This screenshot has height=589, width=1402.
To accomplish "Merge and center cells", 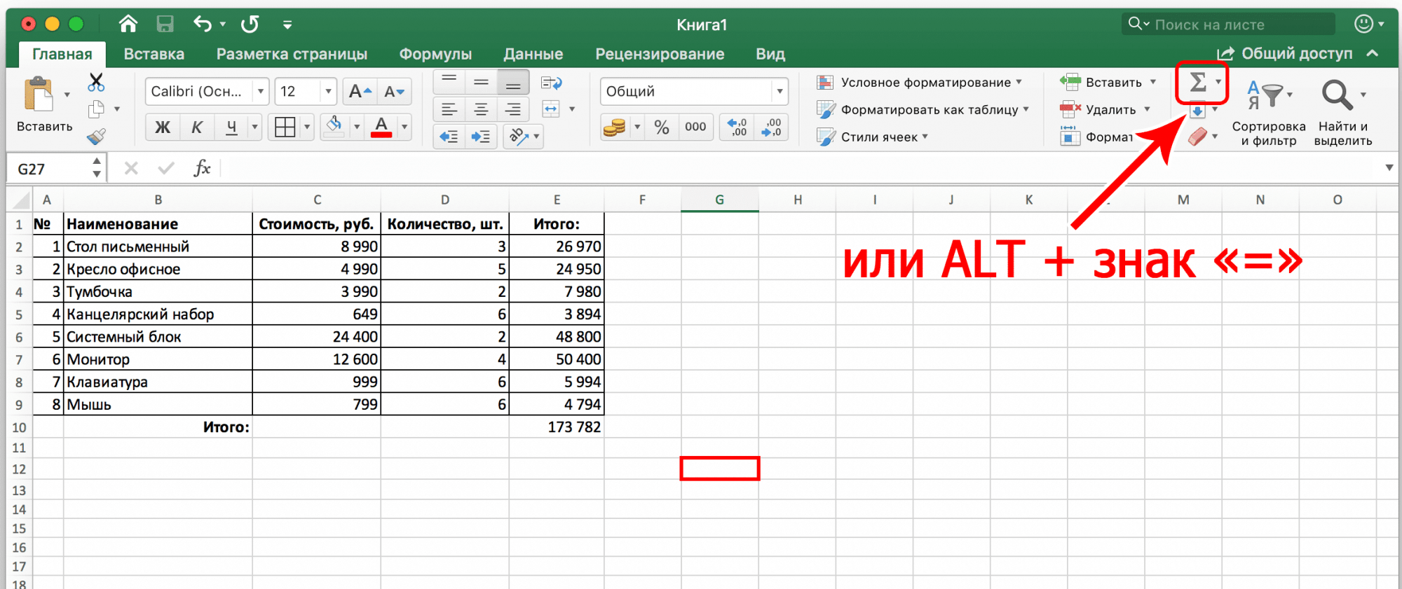I will click(552, 109).
